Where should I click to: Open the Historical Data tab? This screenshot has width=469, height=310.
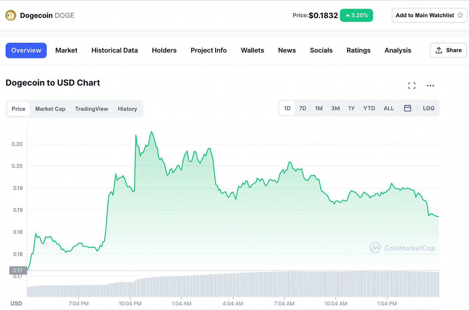point(115,50)
